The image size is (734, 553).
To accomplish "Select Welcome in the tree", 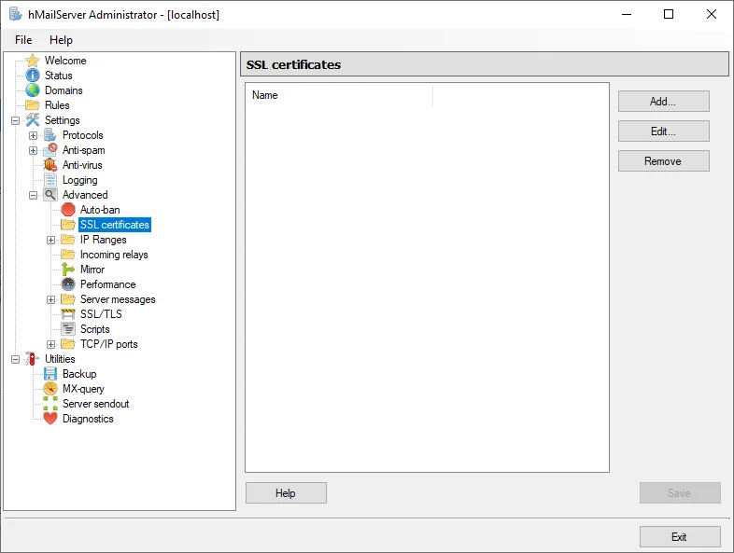I will (65, 61).
